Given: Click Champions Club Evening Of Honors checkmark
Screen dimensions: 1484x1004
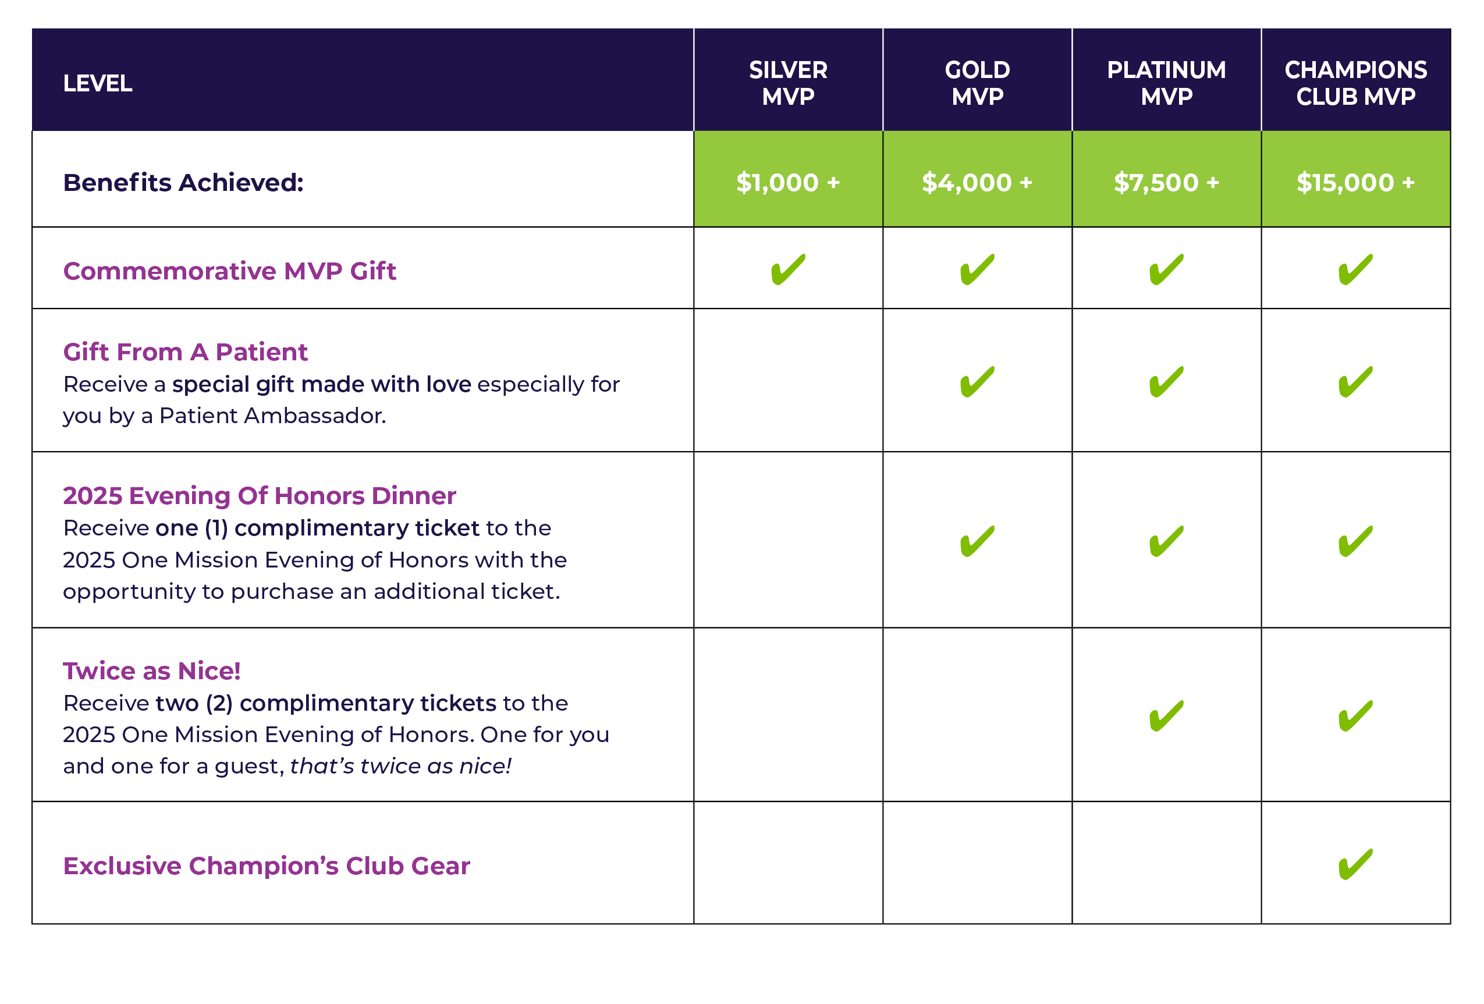Looking at the screenshot, I should click(1355, 542).
